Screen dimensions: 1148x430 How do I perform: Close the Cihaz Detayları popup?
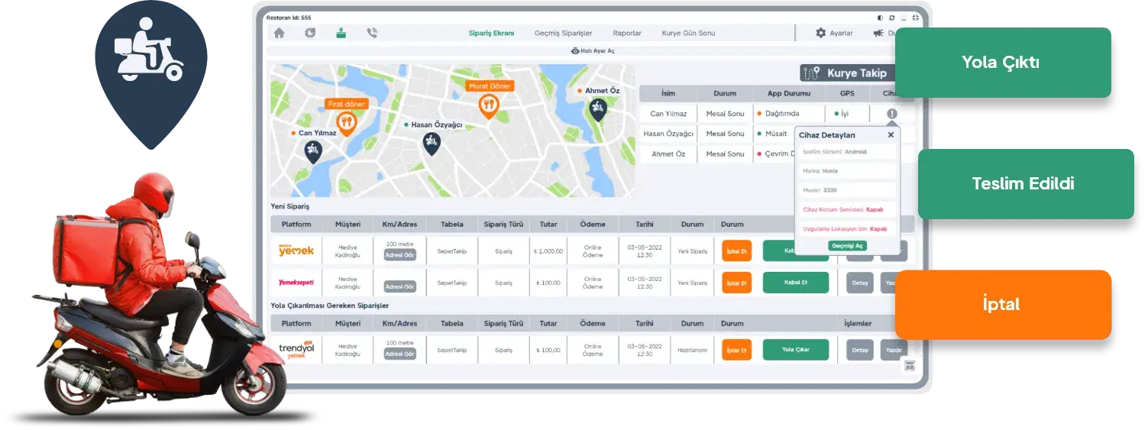tap(891, 135)
